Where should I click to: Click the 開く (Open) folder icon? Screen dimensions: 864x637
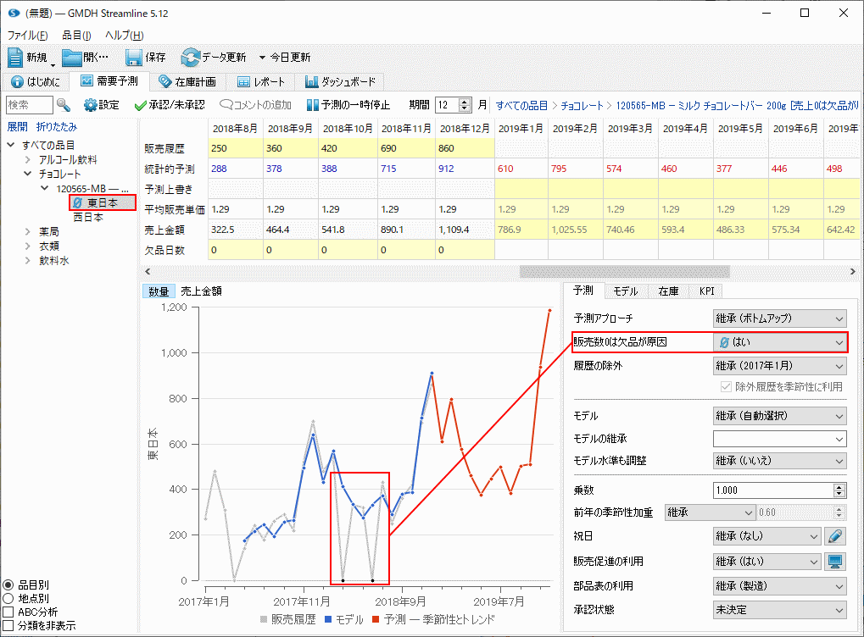(73, 58)
